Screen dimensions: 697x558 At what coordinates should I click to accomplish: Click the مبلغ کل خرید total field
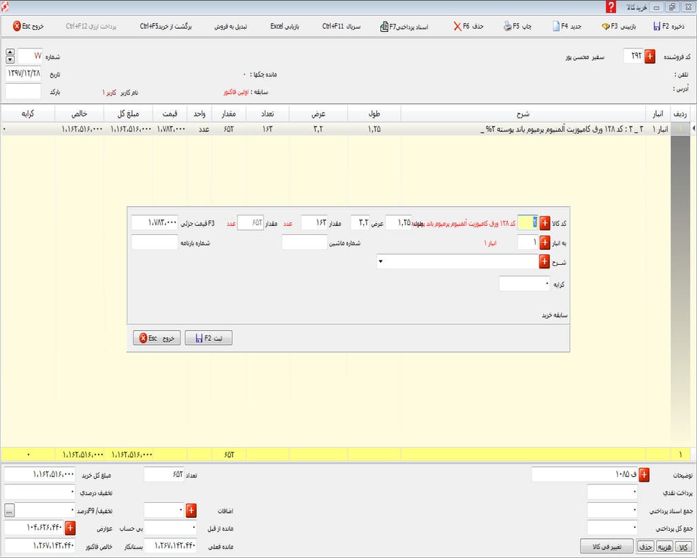[x=40, y=474]
